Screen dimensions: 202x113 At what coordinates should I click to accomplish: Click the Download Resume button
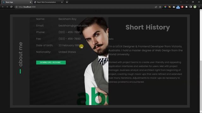point(51,62)
